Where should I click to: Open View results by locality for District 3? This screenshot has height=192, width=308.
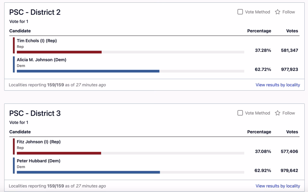click(x=278, y=186)
